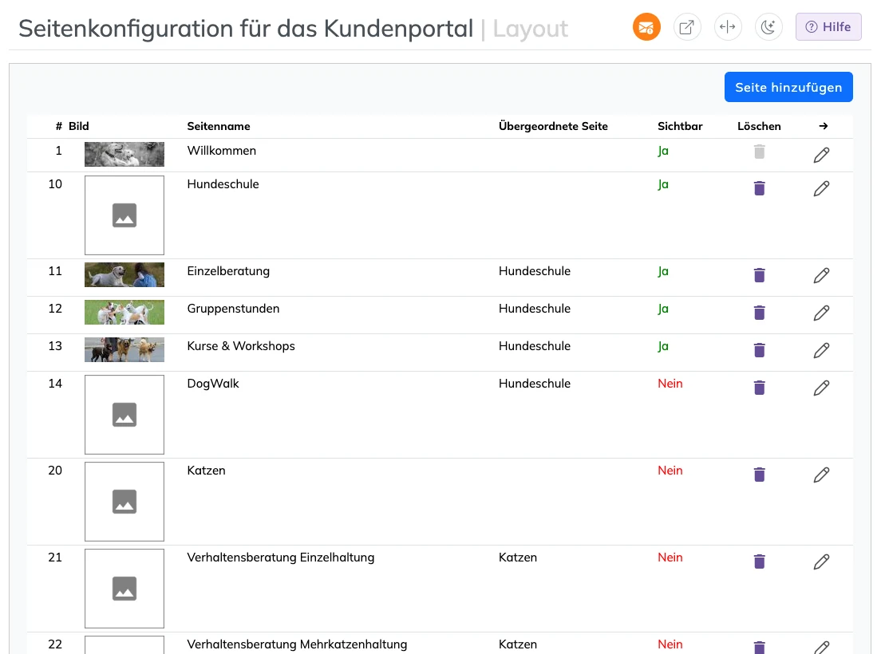The image size is (881, 654).
Task: Click the Einzelberatung thumbnail image
Action: 124,275
